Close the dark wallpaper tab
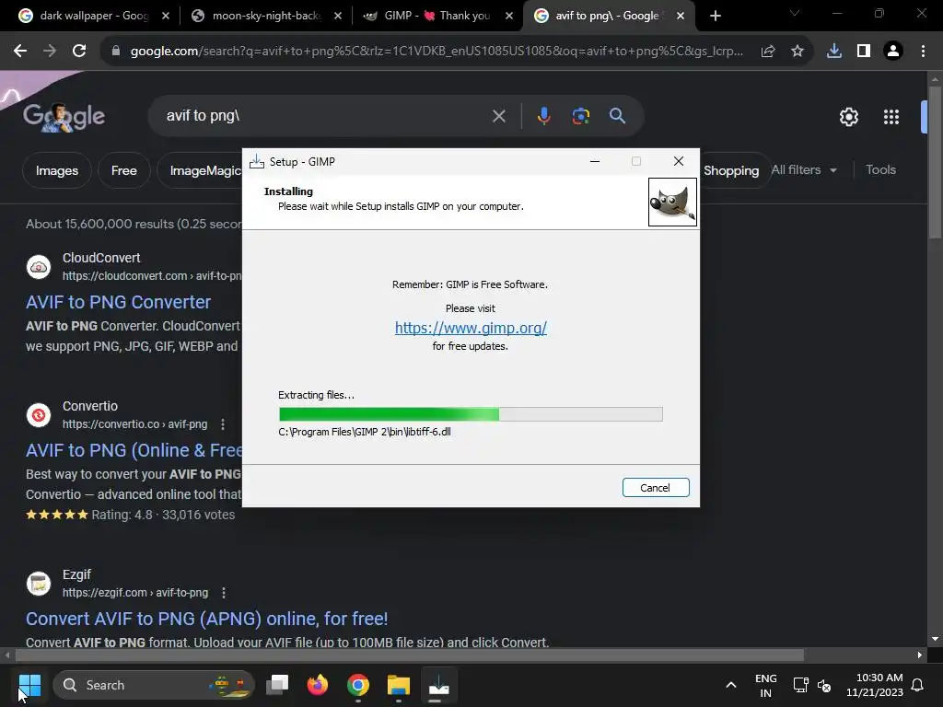 tap(166, 16)
